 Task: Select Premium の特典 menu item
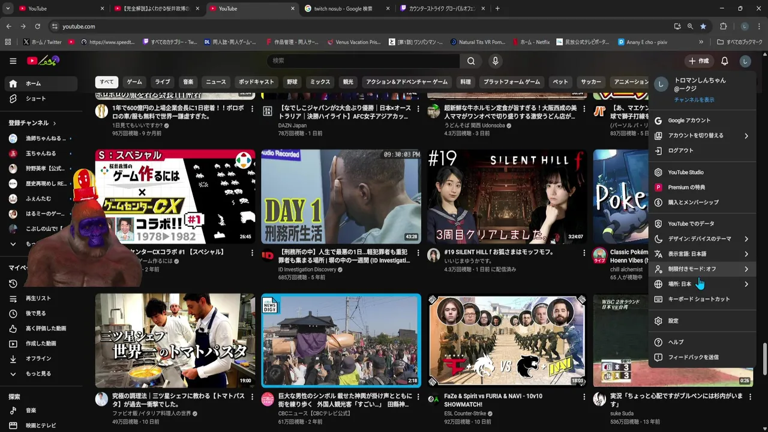click(x=702, y=187)
